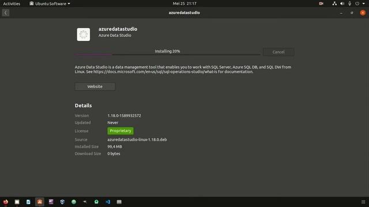Click the Proprietary license badge
This screenshot has height=207, width=369.
(x=121, y=131)
